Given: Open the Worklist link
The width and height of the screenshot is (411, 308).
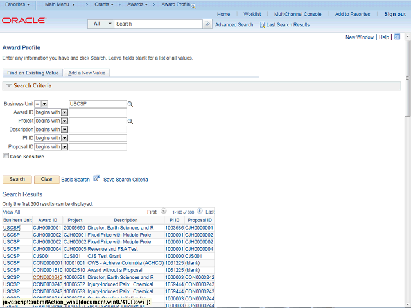Looking at the screenshot, I should (252, 14).
